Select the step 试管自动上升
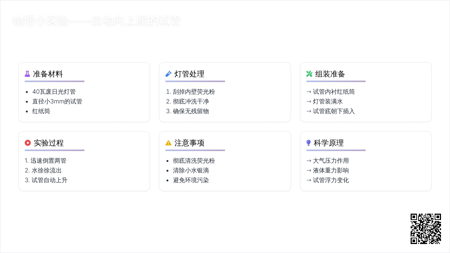 (49, 180)
